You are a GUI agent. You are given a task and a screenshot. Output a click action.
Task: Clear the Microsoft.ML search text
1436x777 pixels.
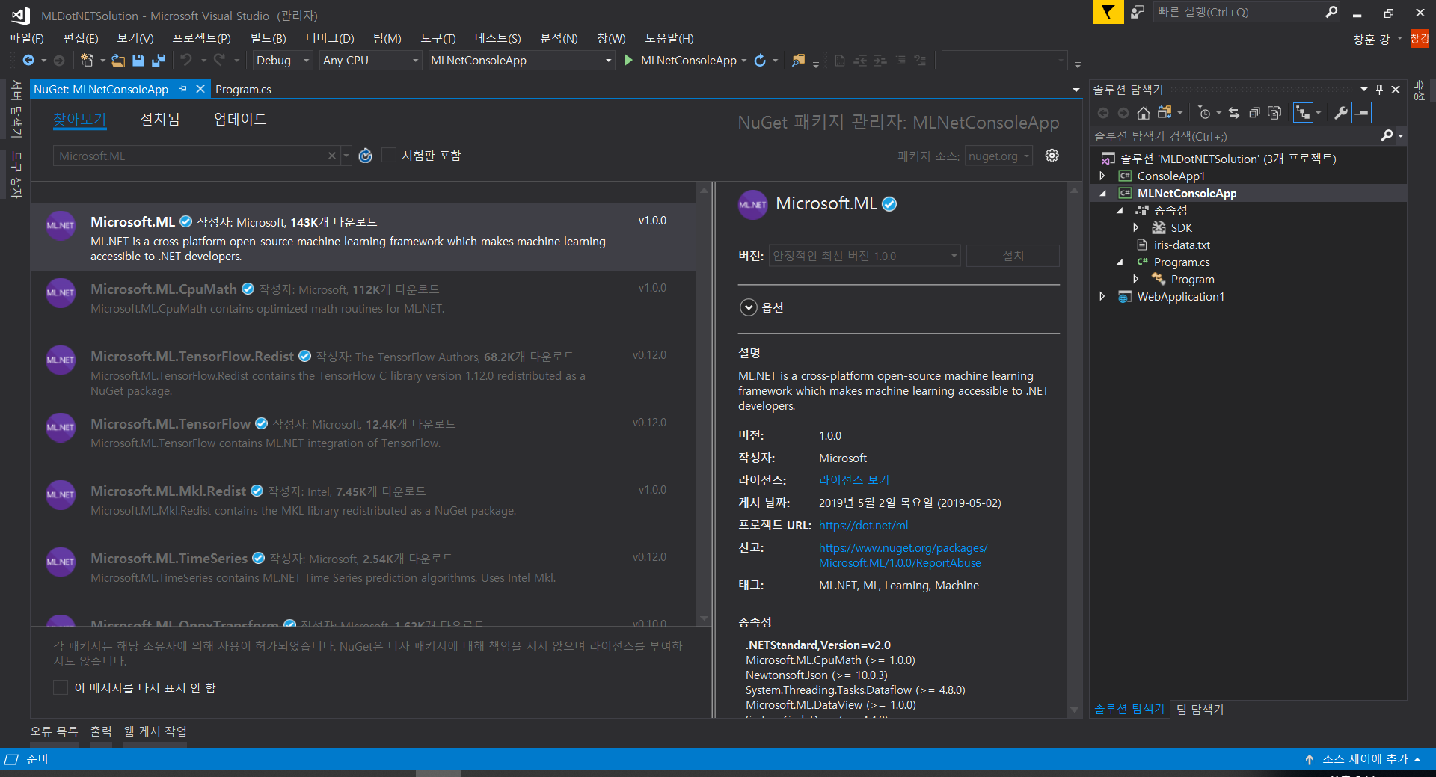pos(331,156)
